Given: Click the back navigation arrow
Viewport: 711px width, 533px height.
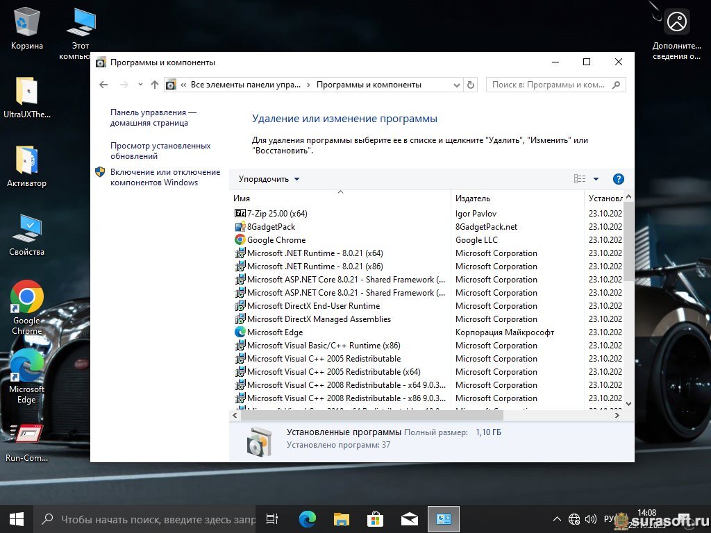Looking at the screenshot, I should click(x=104, y=85).
